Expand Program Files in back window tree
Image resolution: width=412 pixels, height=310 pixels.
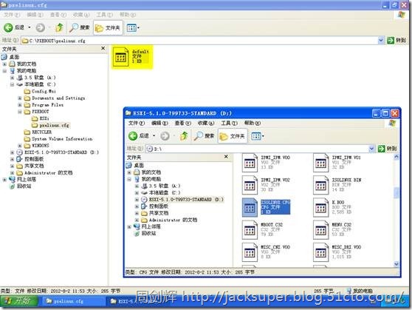(x=20, y=105)
